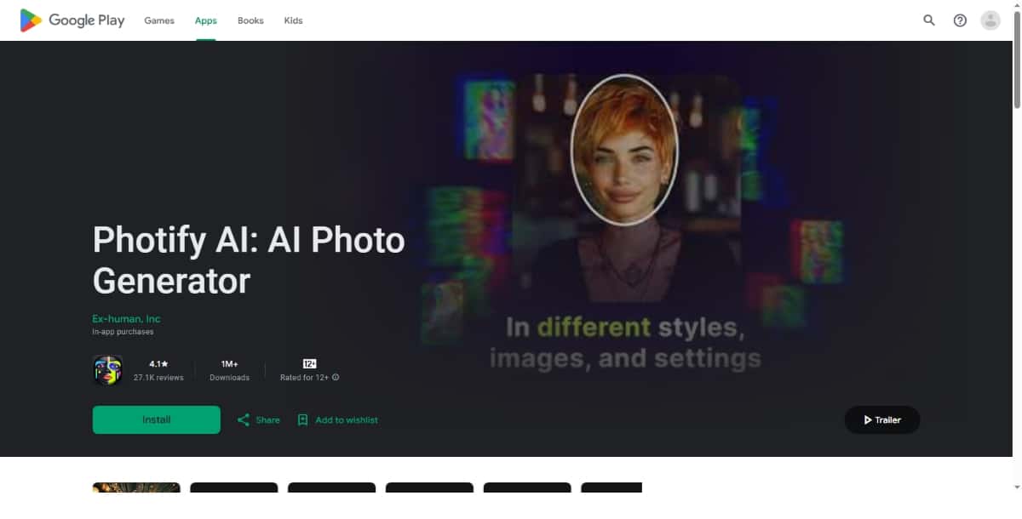
Task: Click the app title Photify AI heading
Action: tap(249, 260)
